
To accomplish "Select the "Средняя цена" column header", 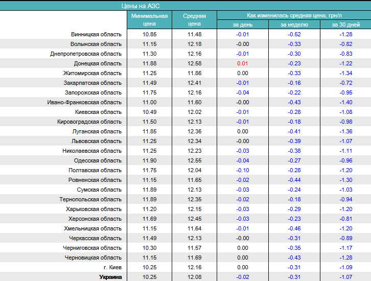I will (x=194, y=20).
